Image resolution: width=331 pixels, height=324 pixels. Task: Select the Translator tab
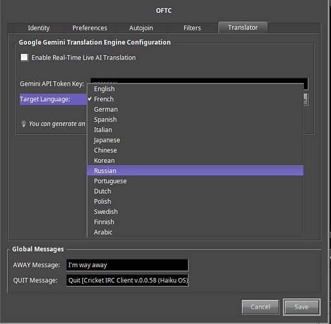coord(243,27)
